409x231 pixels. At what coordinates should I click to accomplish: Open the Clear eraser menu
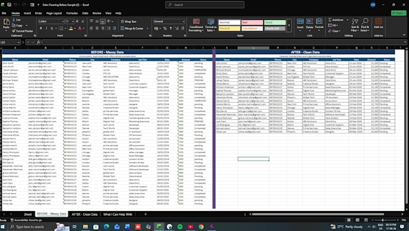[x=334, y=31]
